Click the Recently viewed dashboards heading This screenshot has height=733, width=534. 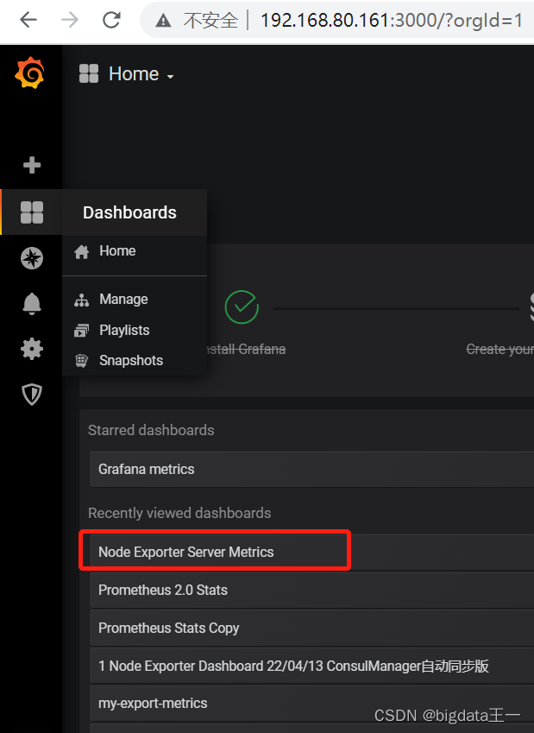point(179,513)
